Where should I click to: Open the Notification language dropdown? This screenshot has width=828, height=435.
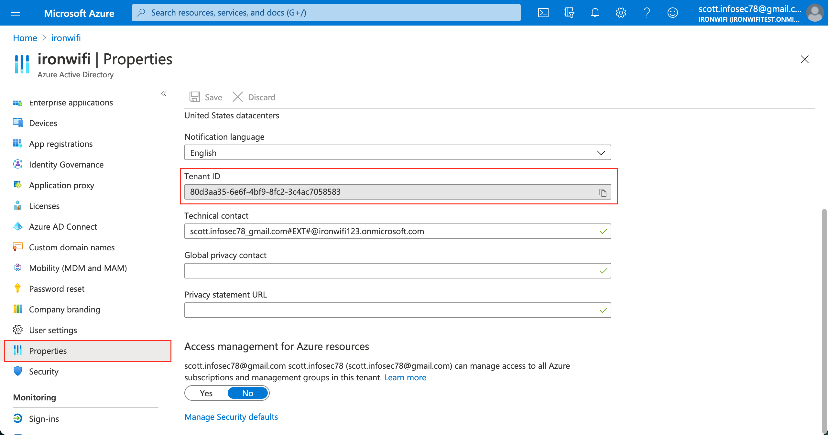pyautogui.click(x=601, y=152)
